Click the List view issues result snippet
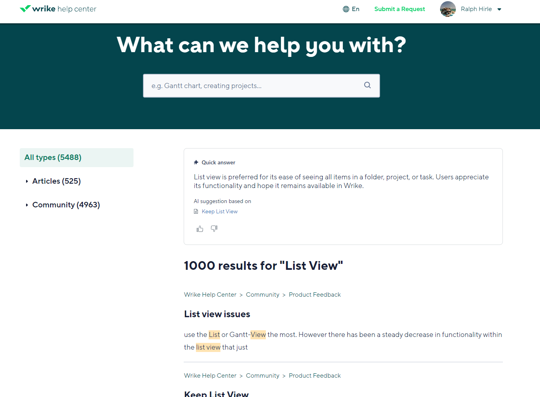 pos(343,341)
